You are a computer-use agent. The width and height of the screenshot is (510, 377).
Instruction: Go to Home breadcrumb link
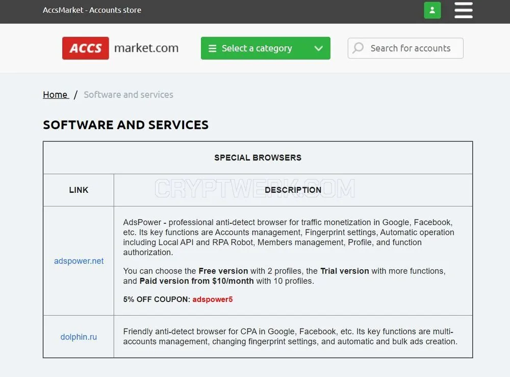[55, 95]
